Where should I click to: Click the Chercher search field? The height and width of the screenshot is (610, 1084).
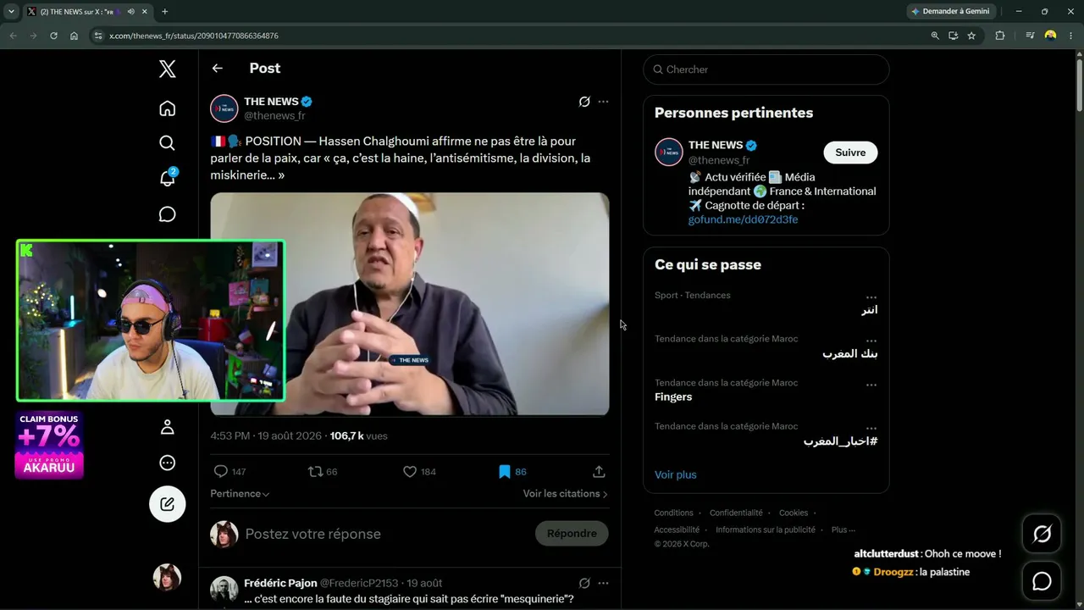coord(766,69)
